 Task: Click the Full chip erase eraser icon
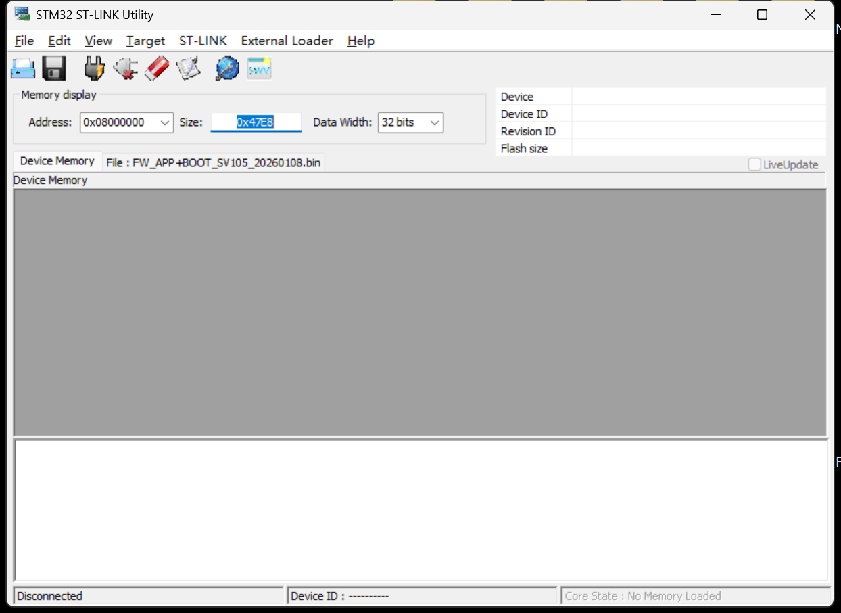(x=157, y=68)
